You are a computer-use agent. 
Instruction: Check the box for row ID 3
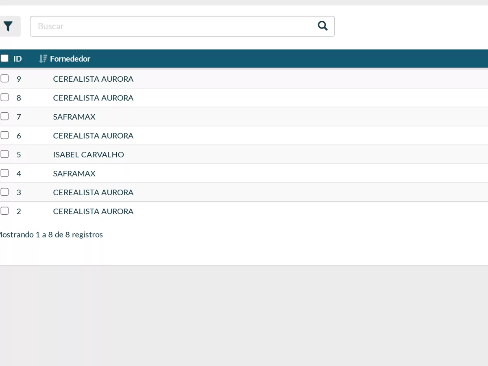pos(4,192)
